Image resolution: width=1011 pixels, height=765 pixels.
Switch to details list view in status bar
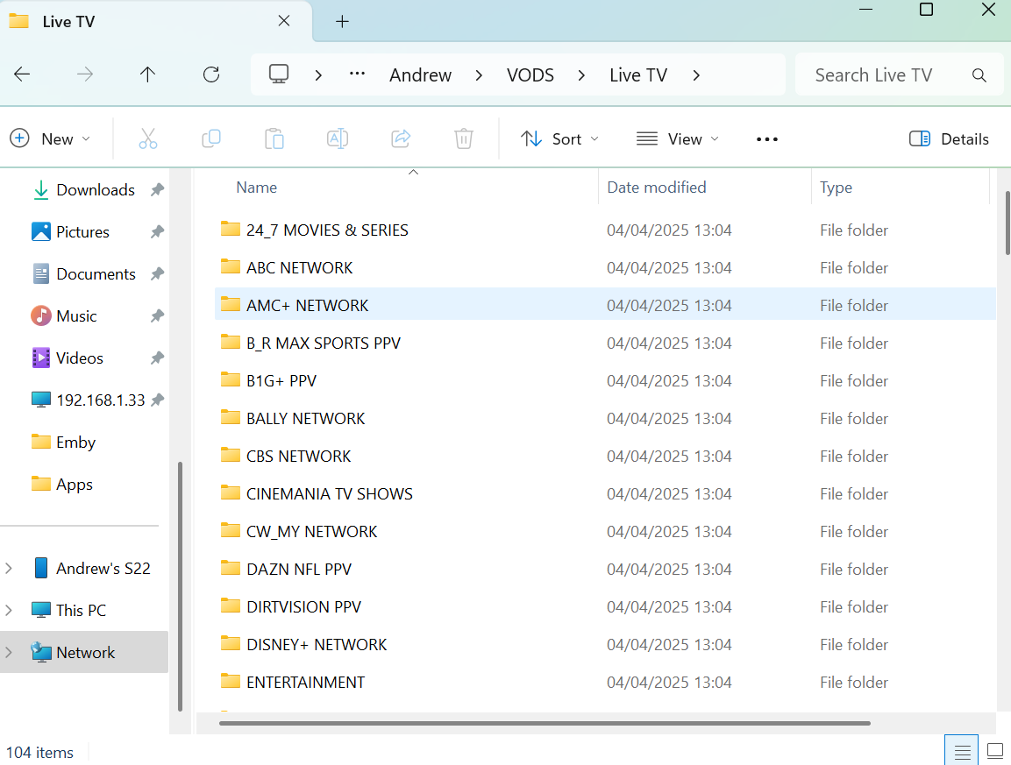[x=962, y=751]
